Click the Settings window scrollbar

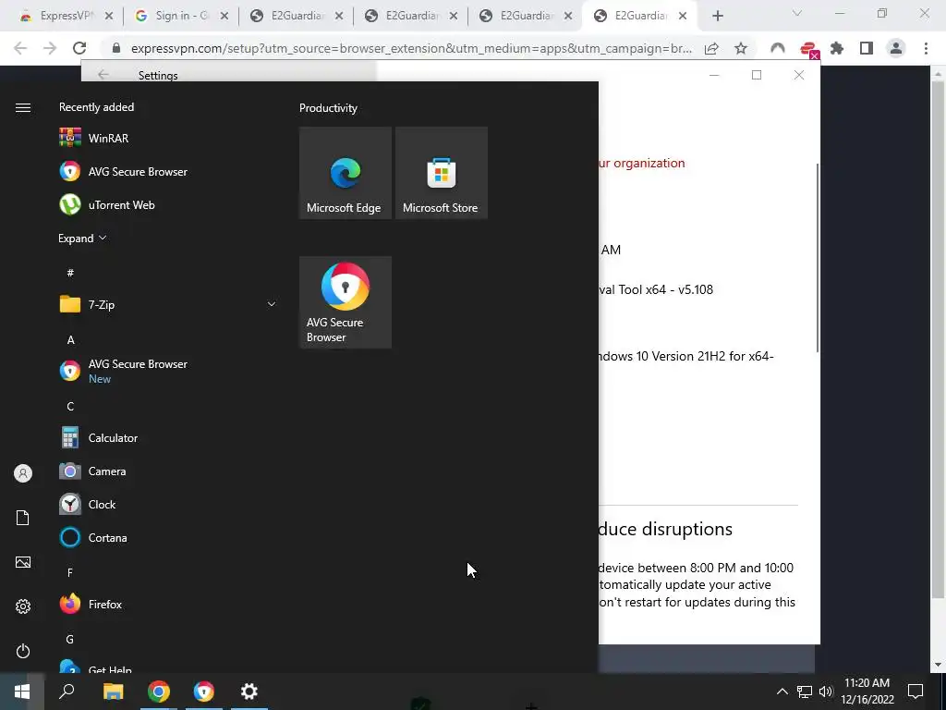[x=818, y=258]
